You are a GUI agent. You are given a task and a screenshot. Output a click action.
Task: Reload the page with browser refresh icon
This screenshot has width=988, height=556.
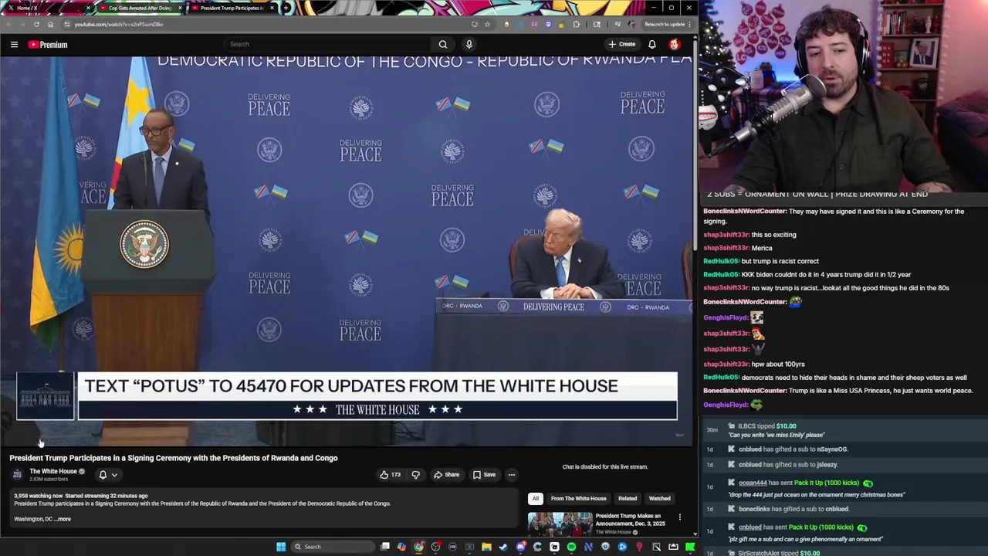[36, 24]
